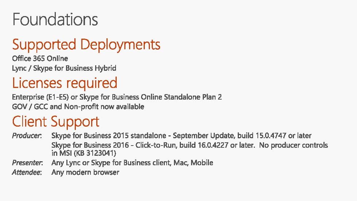This screenshot has width=357, height=201.
Task: Select the Client Support heading
Action: (x=56, y=122)
